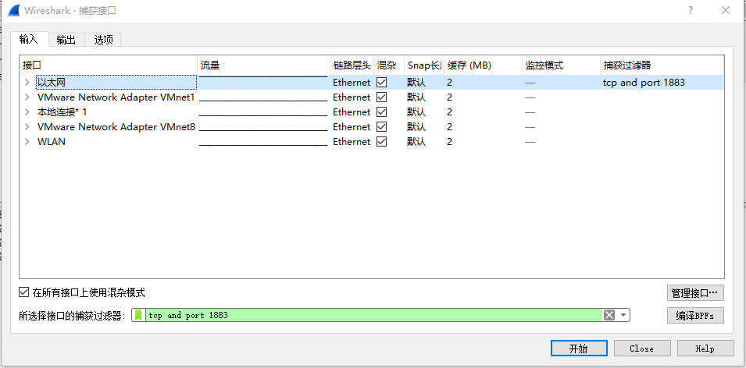Open the capture filter history dropdown arrow

coord(623,315)
